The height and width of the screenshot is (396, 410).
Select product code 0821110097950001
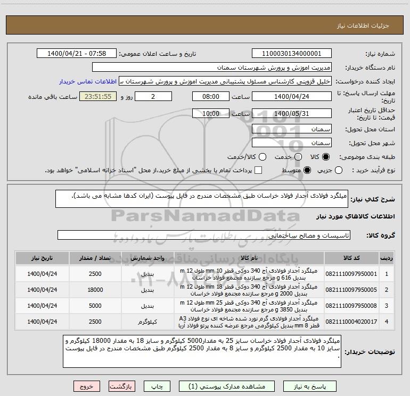(351, 274)
